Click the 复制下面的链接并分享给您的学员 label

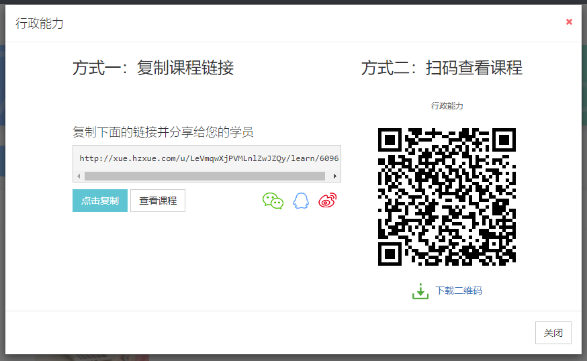pyautogui.click(x=163, y=132)
